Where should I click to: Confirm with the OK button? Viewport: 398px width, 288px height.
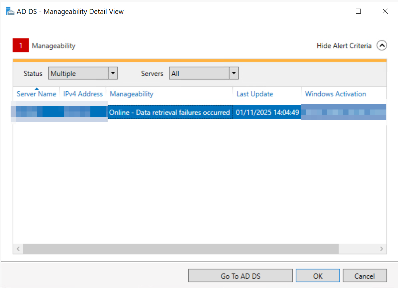click(318, 276)
